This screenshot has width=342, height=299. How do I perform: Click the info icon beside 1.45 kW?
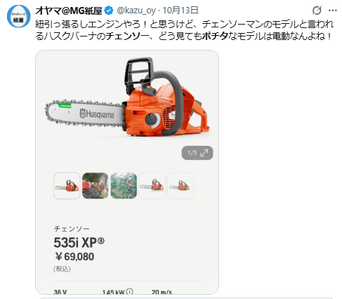point(129,291)
